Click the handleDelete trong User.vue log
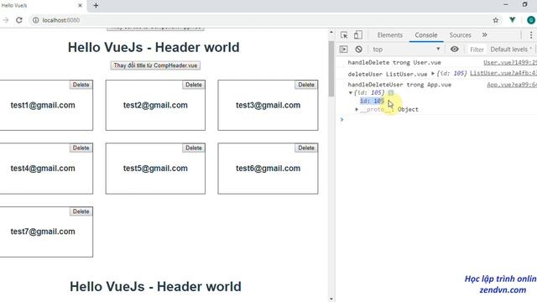This screenshot has width=537, height=302. click(394, 62)
